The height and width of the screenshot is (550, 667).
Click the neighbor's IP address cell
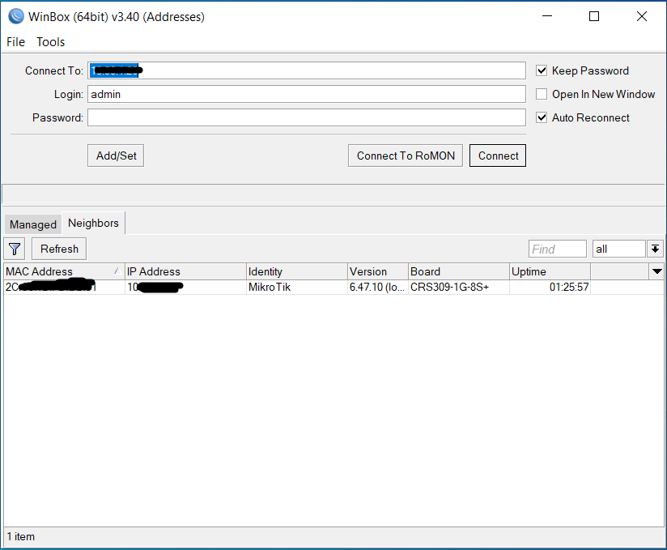pos(185,287)
